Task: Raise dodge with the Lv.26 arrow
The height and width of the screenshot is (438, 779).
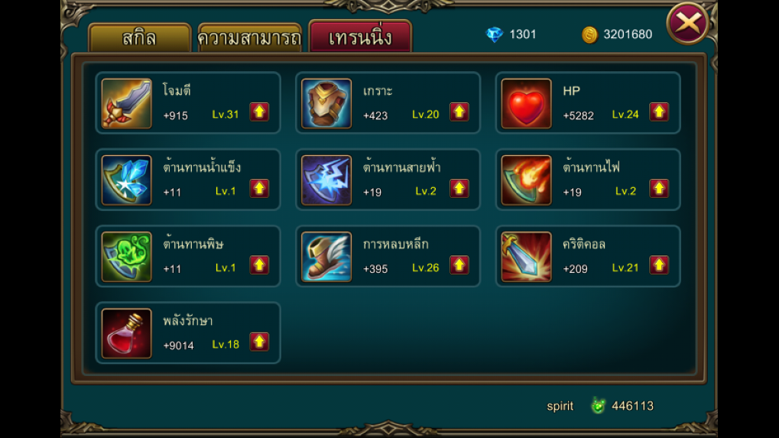Action: 459,265
